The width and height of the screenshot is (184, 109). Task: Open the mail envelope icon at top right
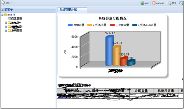(181, 3)
